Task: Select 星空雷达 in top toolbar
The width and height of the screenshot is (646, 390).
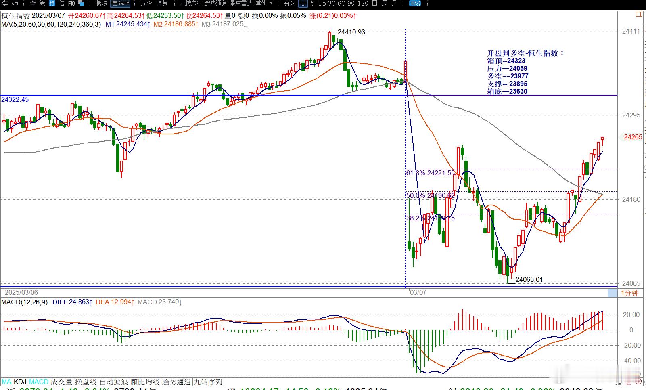Action: point(241,4)
